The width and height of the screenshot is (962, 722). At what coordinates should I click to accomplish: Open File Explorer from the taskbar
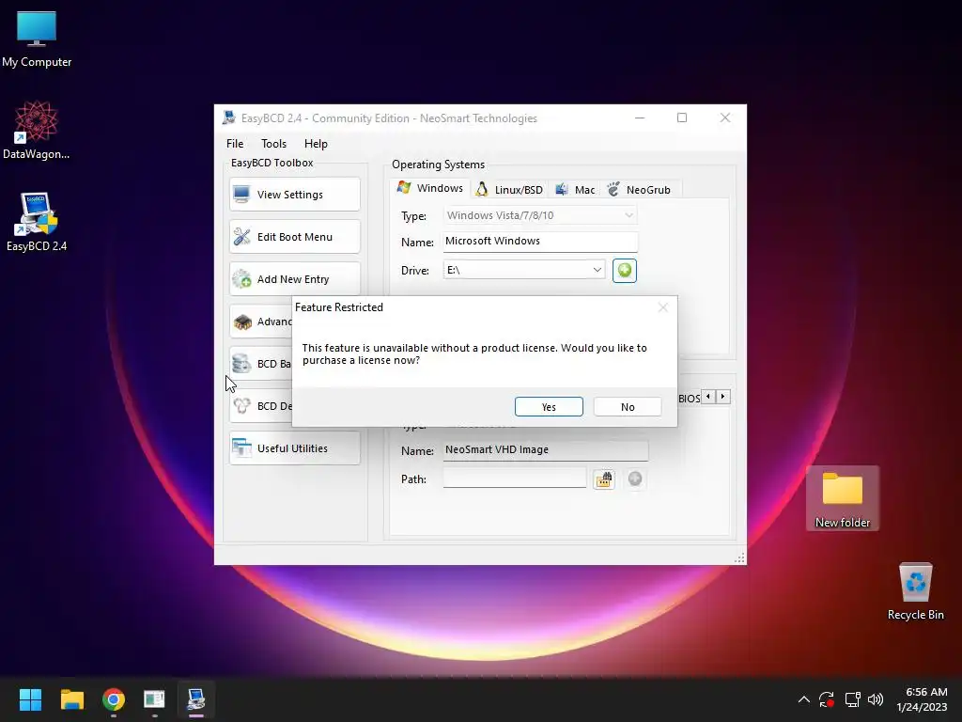pos(71,699)
